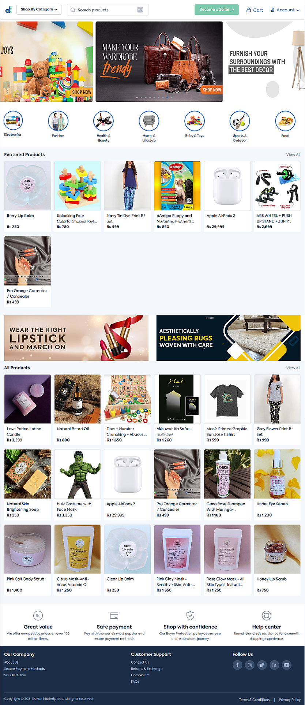The width and height of the screenshot is (305, 705).
Task: Click the search options button in search bar
Action: click(x=140, y=10)
